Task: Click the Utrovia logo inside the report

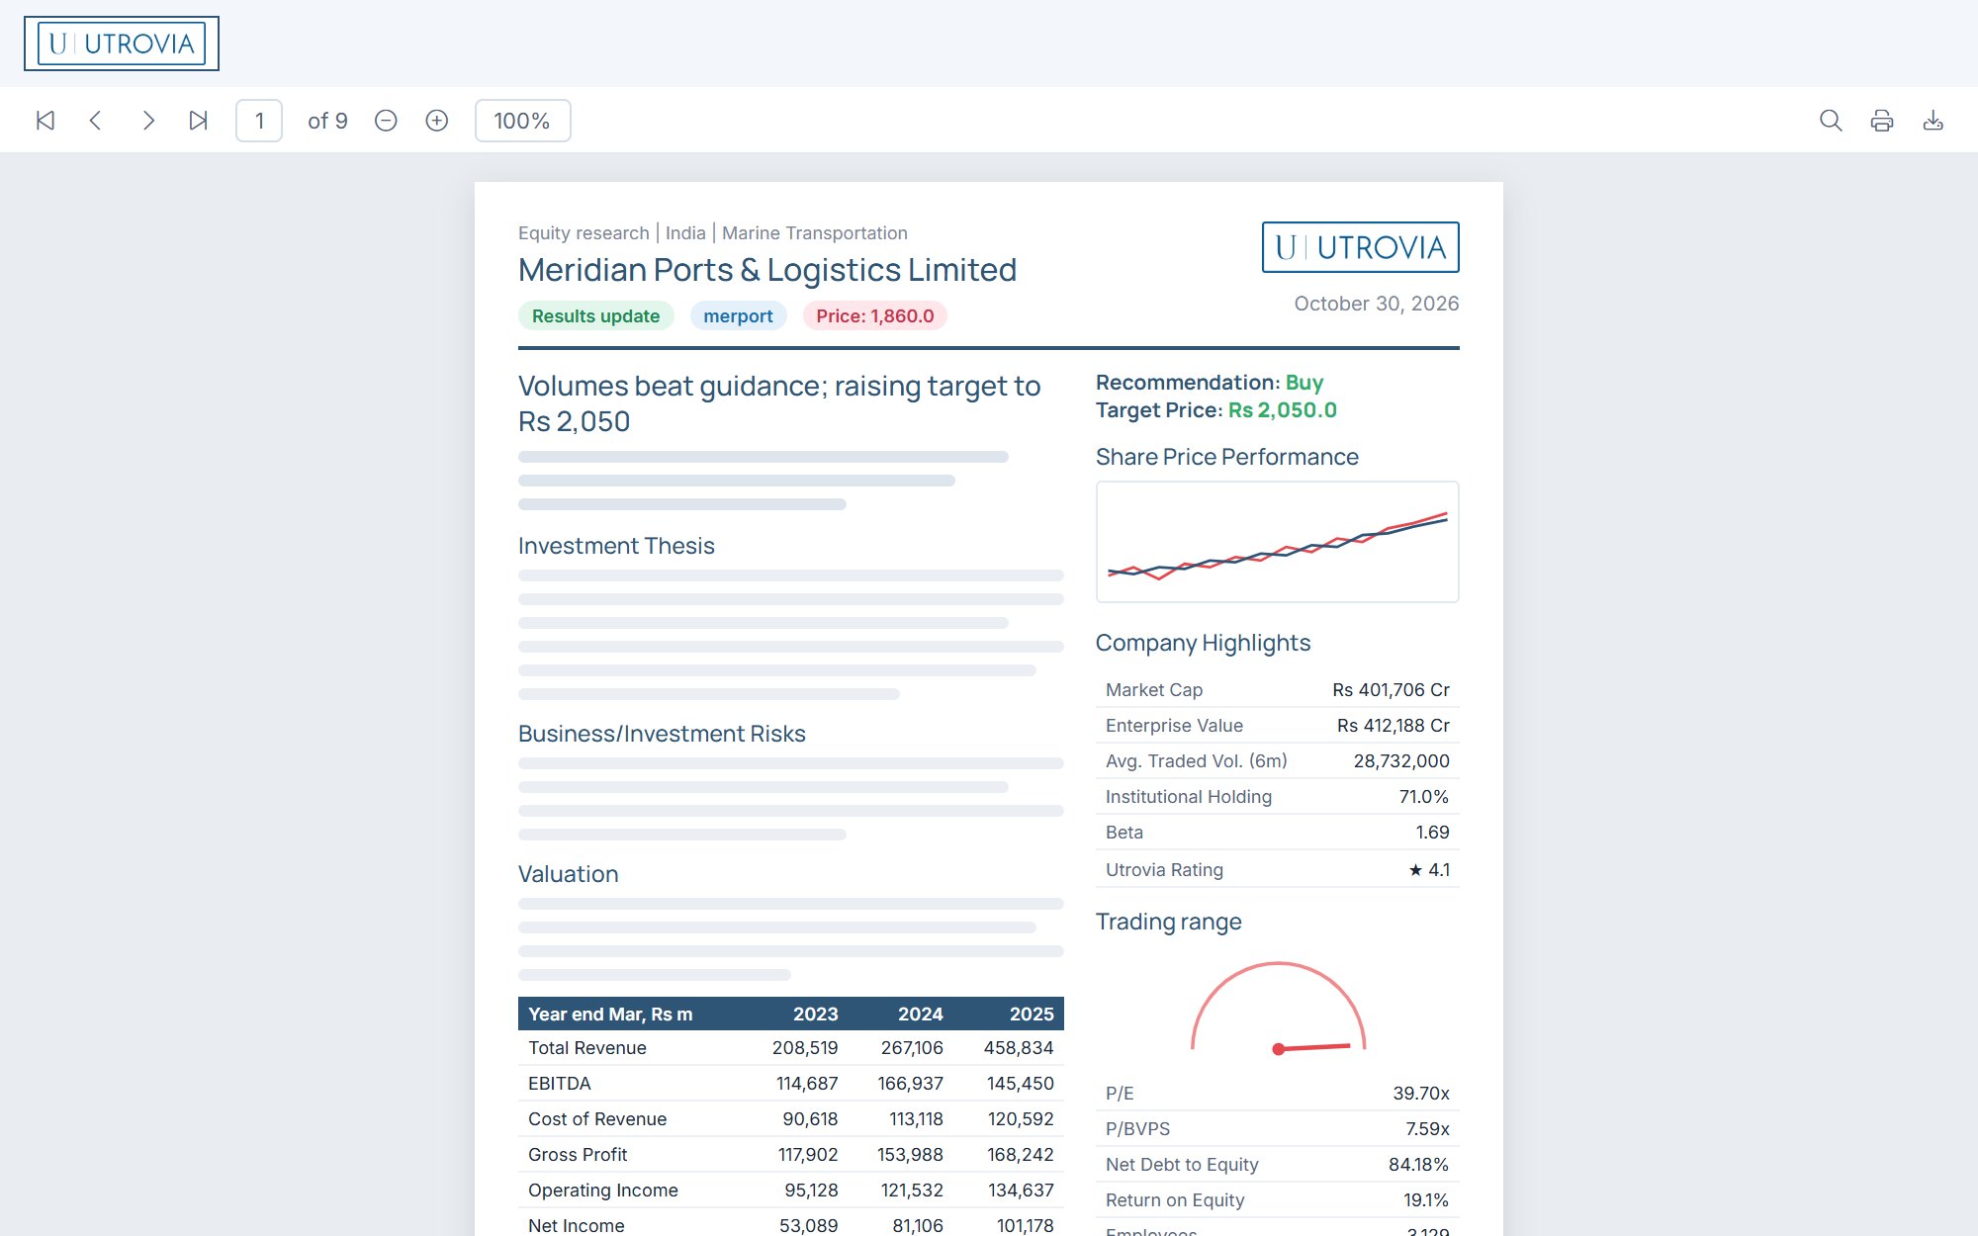Action: click(1360, 247)
